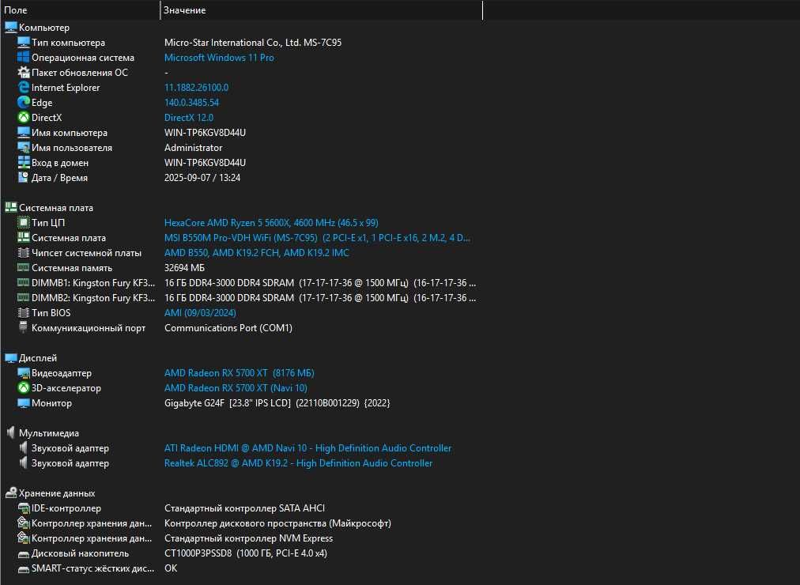
Task: Select the value Gigabyte G24F monitor
Action: [277, 403]
